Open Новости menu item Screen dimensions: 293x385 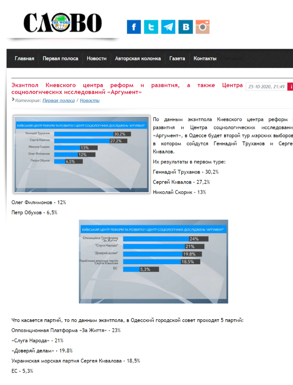pos(97,59)
